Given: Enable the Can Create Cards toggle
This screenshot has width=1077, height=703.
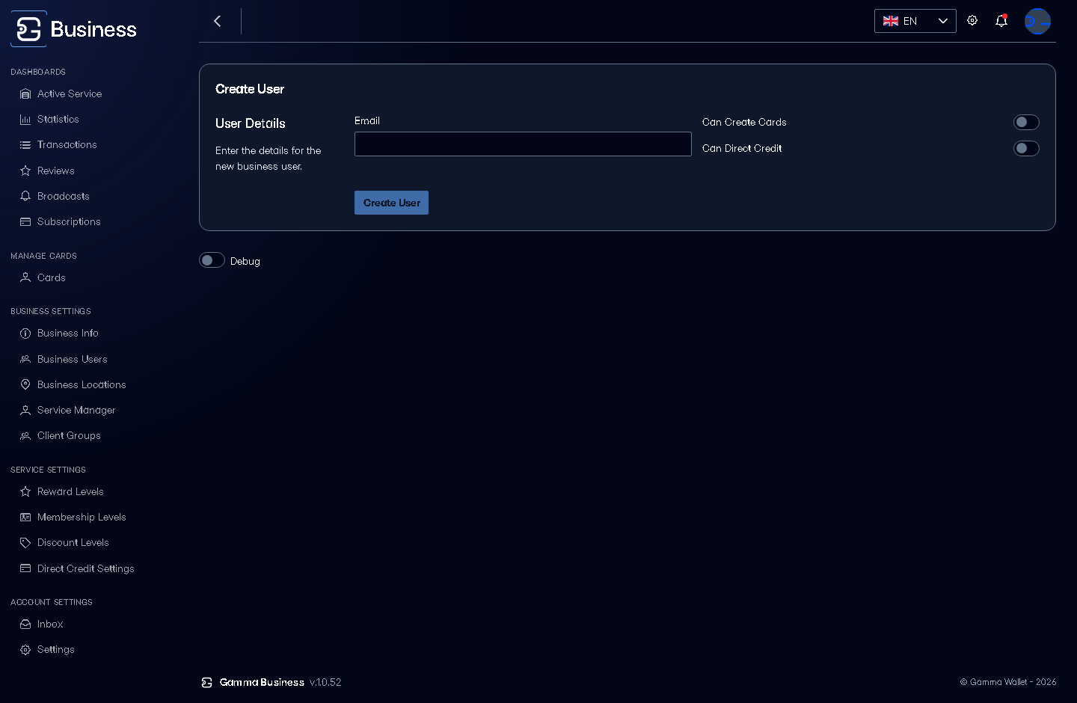Looking at the screenshot, I should 1026,123.
